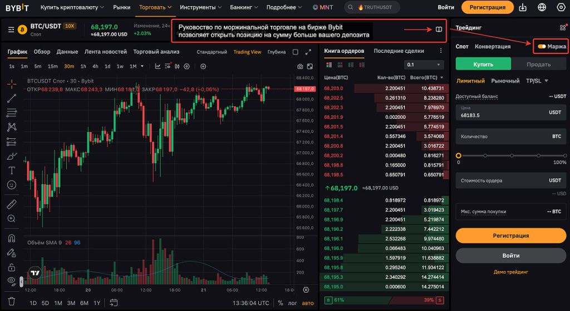Open the header settings hexagon icon
The height and width of the screenshot is (311, 570).
(x=561, y=7)
